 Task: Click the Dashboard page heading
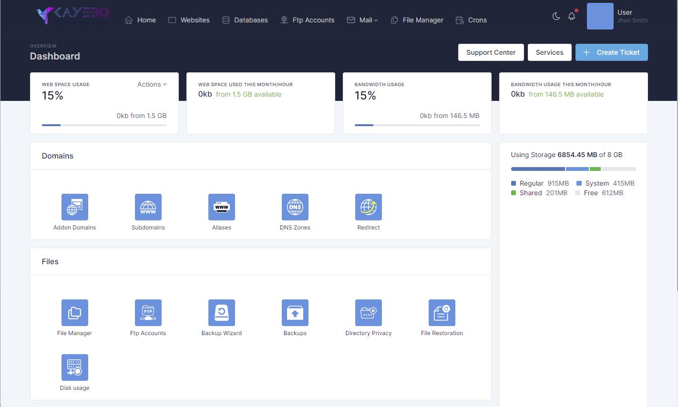click(55, 56)
